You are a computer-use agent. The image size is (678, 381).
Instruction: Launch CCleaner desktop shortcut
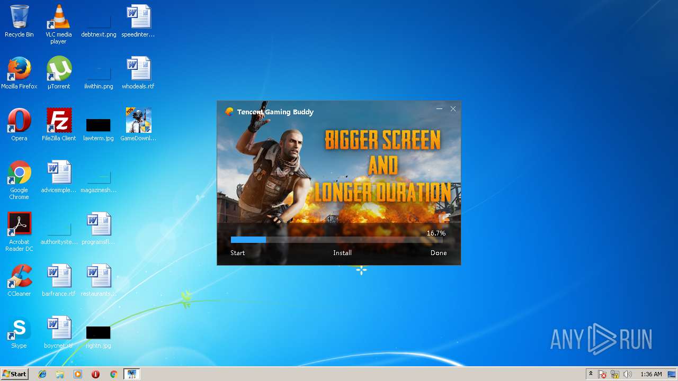[19, 280]
